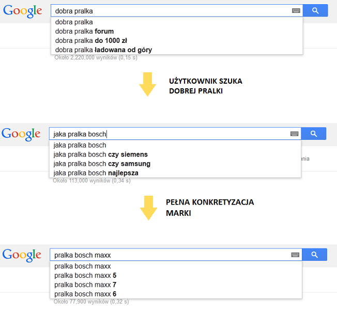The height and width of the screenshot is (314, 337).
Task: Open the virtual keyboard in 'jaka pralka bosch' box
Action: 294,134
